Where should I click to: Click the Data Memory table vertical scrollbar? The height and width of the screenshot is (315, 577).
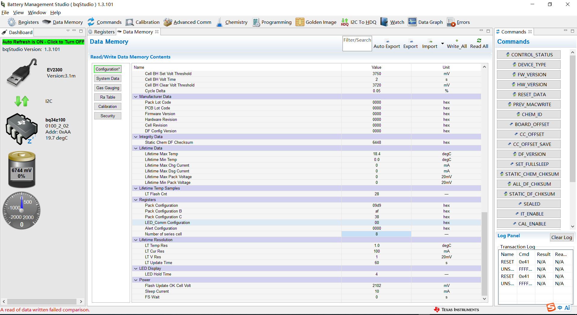pyautogui.click(x=484, y=254)
